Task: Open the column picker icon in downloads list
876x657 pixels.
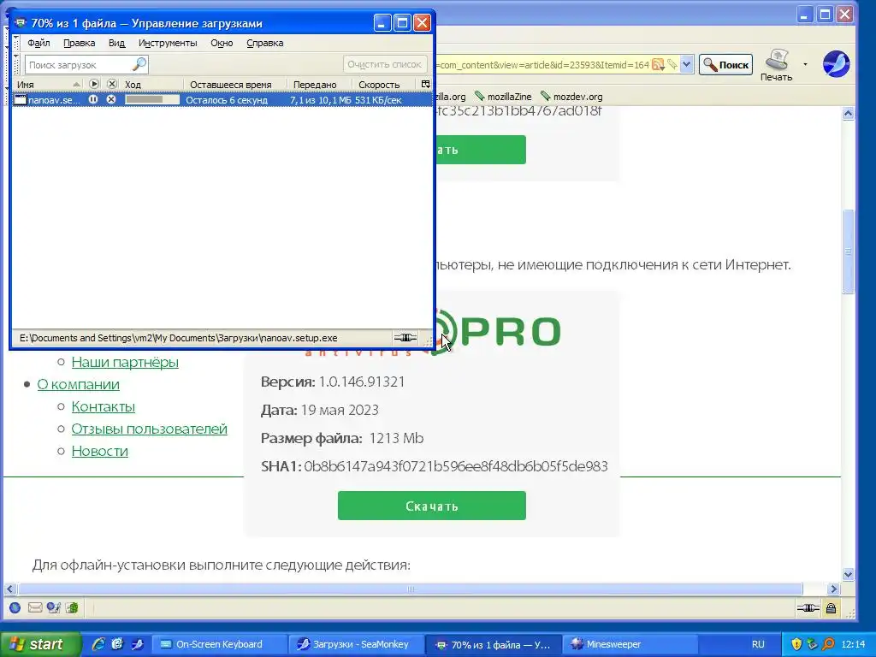Action: pos(426,84)
